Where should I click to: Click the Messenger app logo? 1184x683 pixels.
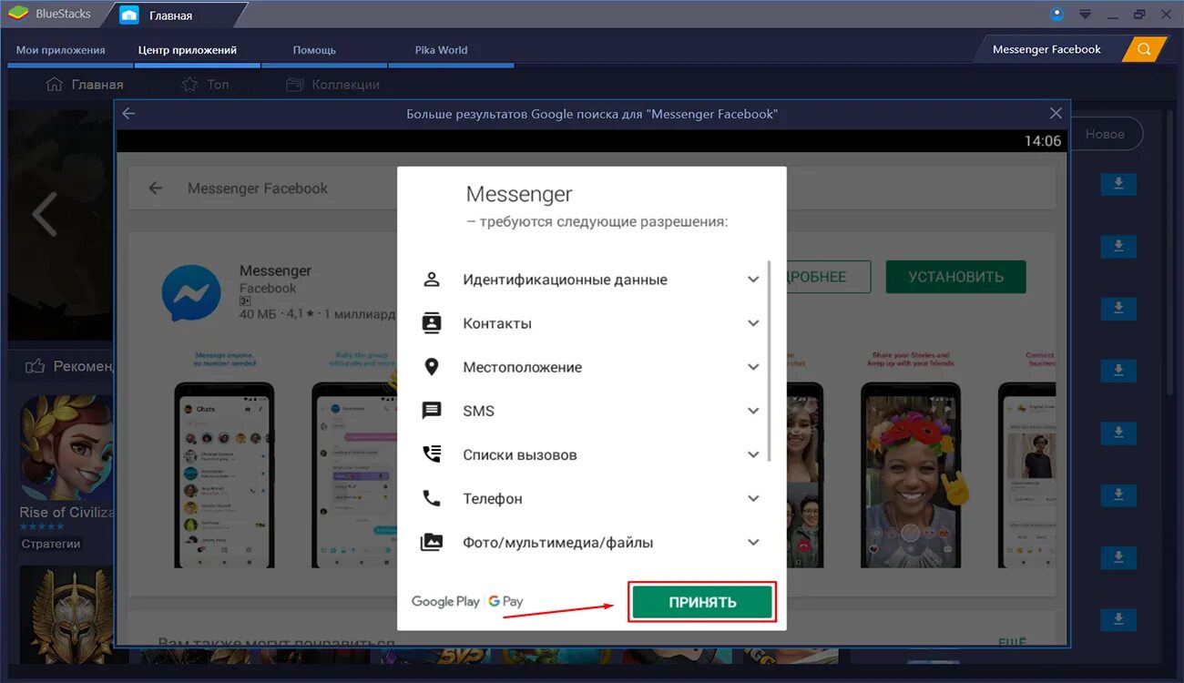pyautogui.click(x=191, y=293)
